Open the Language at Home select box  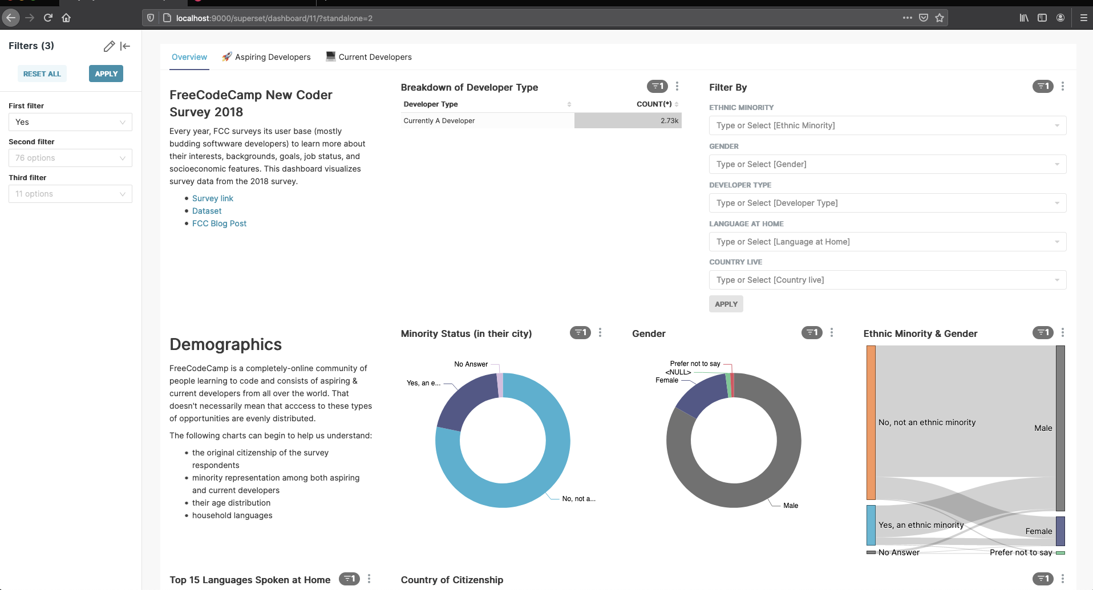pyautogui.click(x=888, y=242)
